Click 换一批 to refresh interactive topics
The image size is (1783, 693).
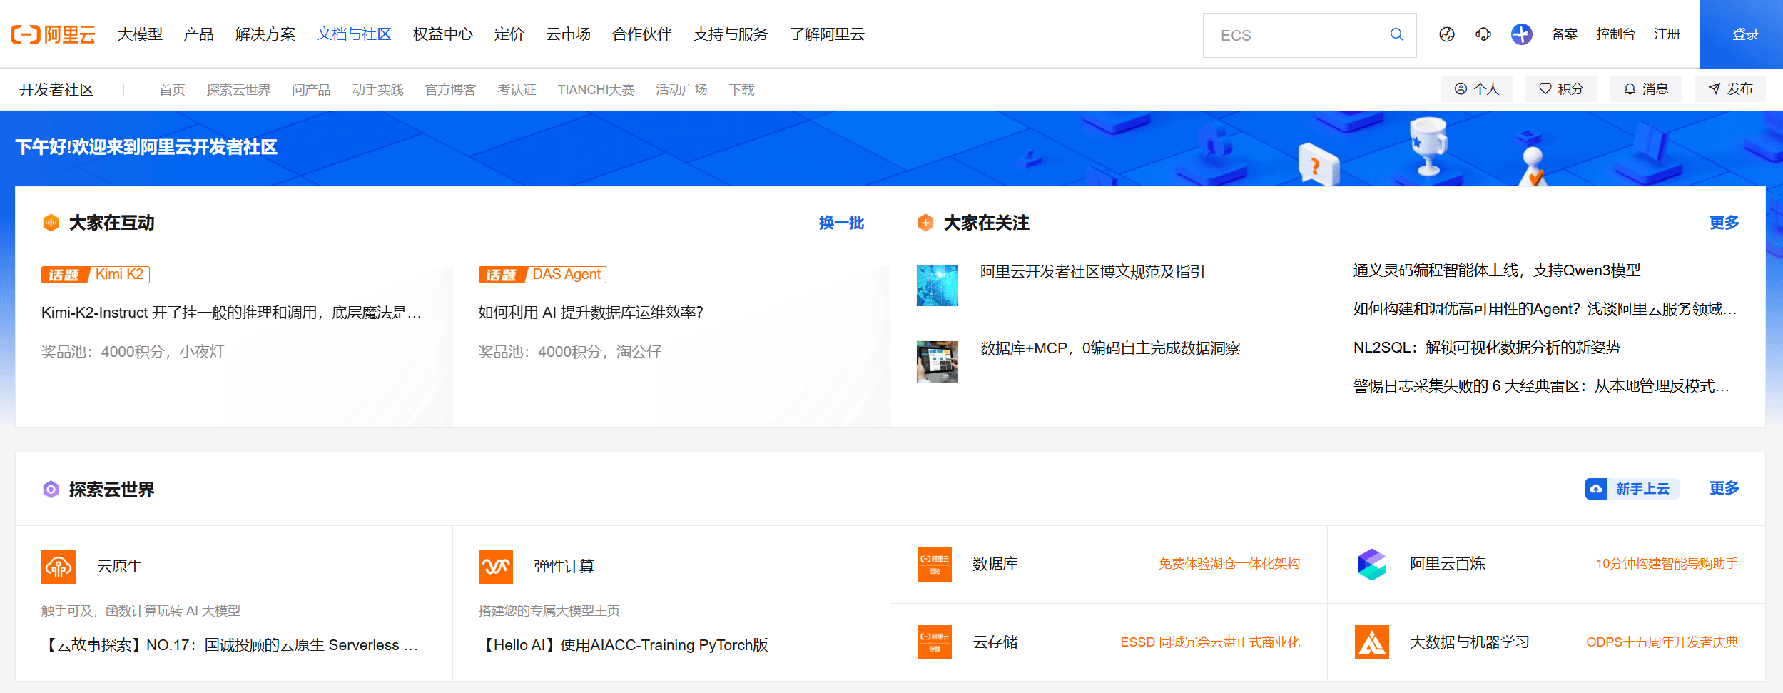click(x=841, y=223)
